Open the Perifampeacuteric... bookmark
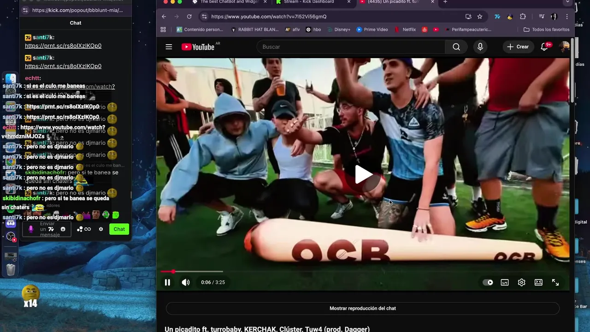590x332 pixels. point(467,30)
